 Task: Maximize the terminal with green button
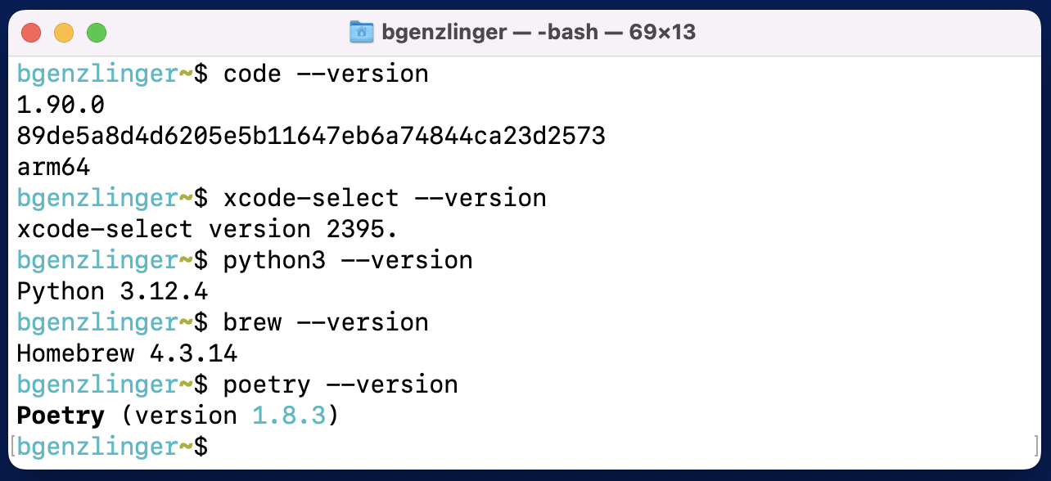(97, 34)
